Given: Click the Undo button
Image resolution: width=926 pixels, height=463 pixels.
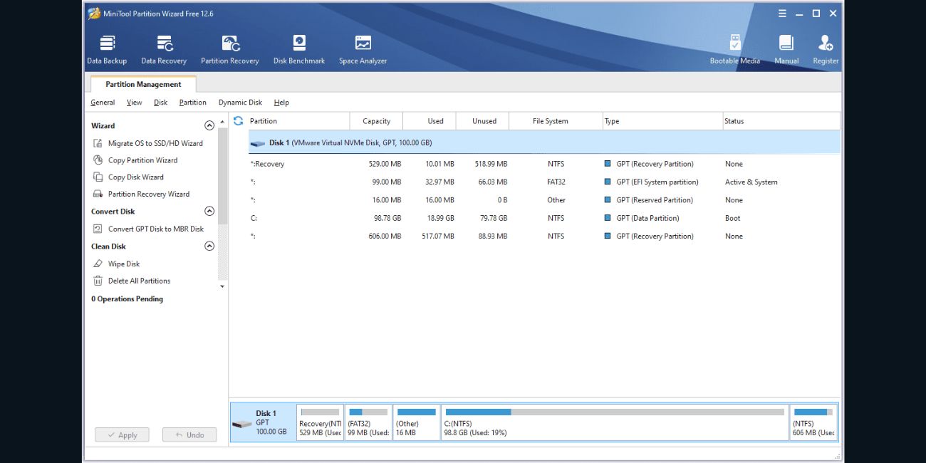Looking at the screenshot, I should pyautogui.click(x=189, y=435).
